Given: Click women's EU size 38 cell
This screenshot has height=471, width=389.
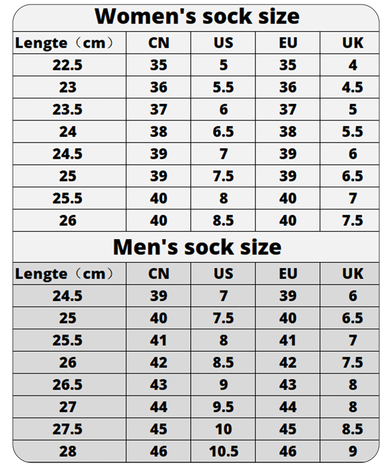Looking at the screenshot, I should 287,131.
